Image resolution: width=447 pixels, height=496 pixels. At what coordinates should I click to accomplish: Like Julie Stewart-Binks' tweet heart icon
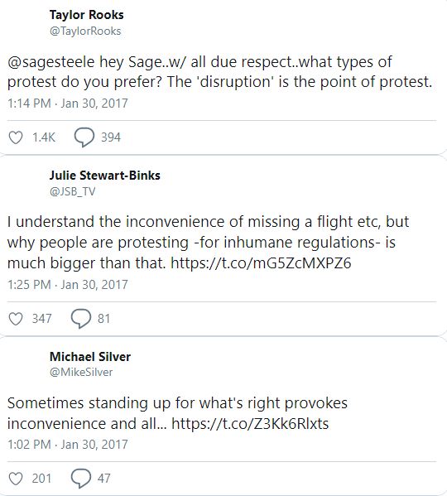(15, 319)
